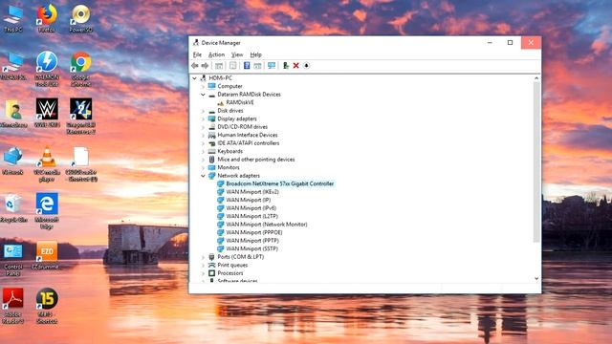Expand the DVD/CD-ROM drives category

click(x=203, y=127)
